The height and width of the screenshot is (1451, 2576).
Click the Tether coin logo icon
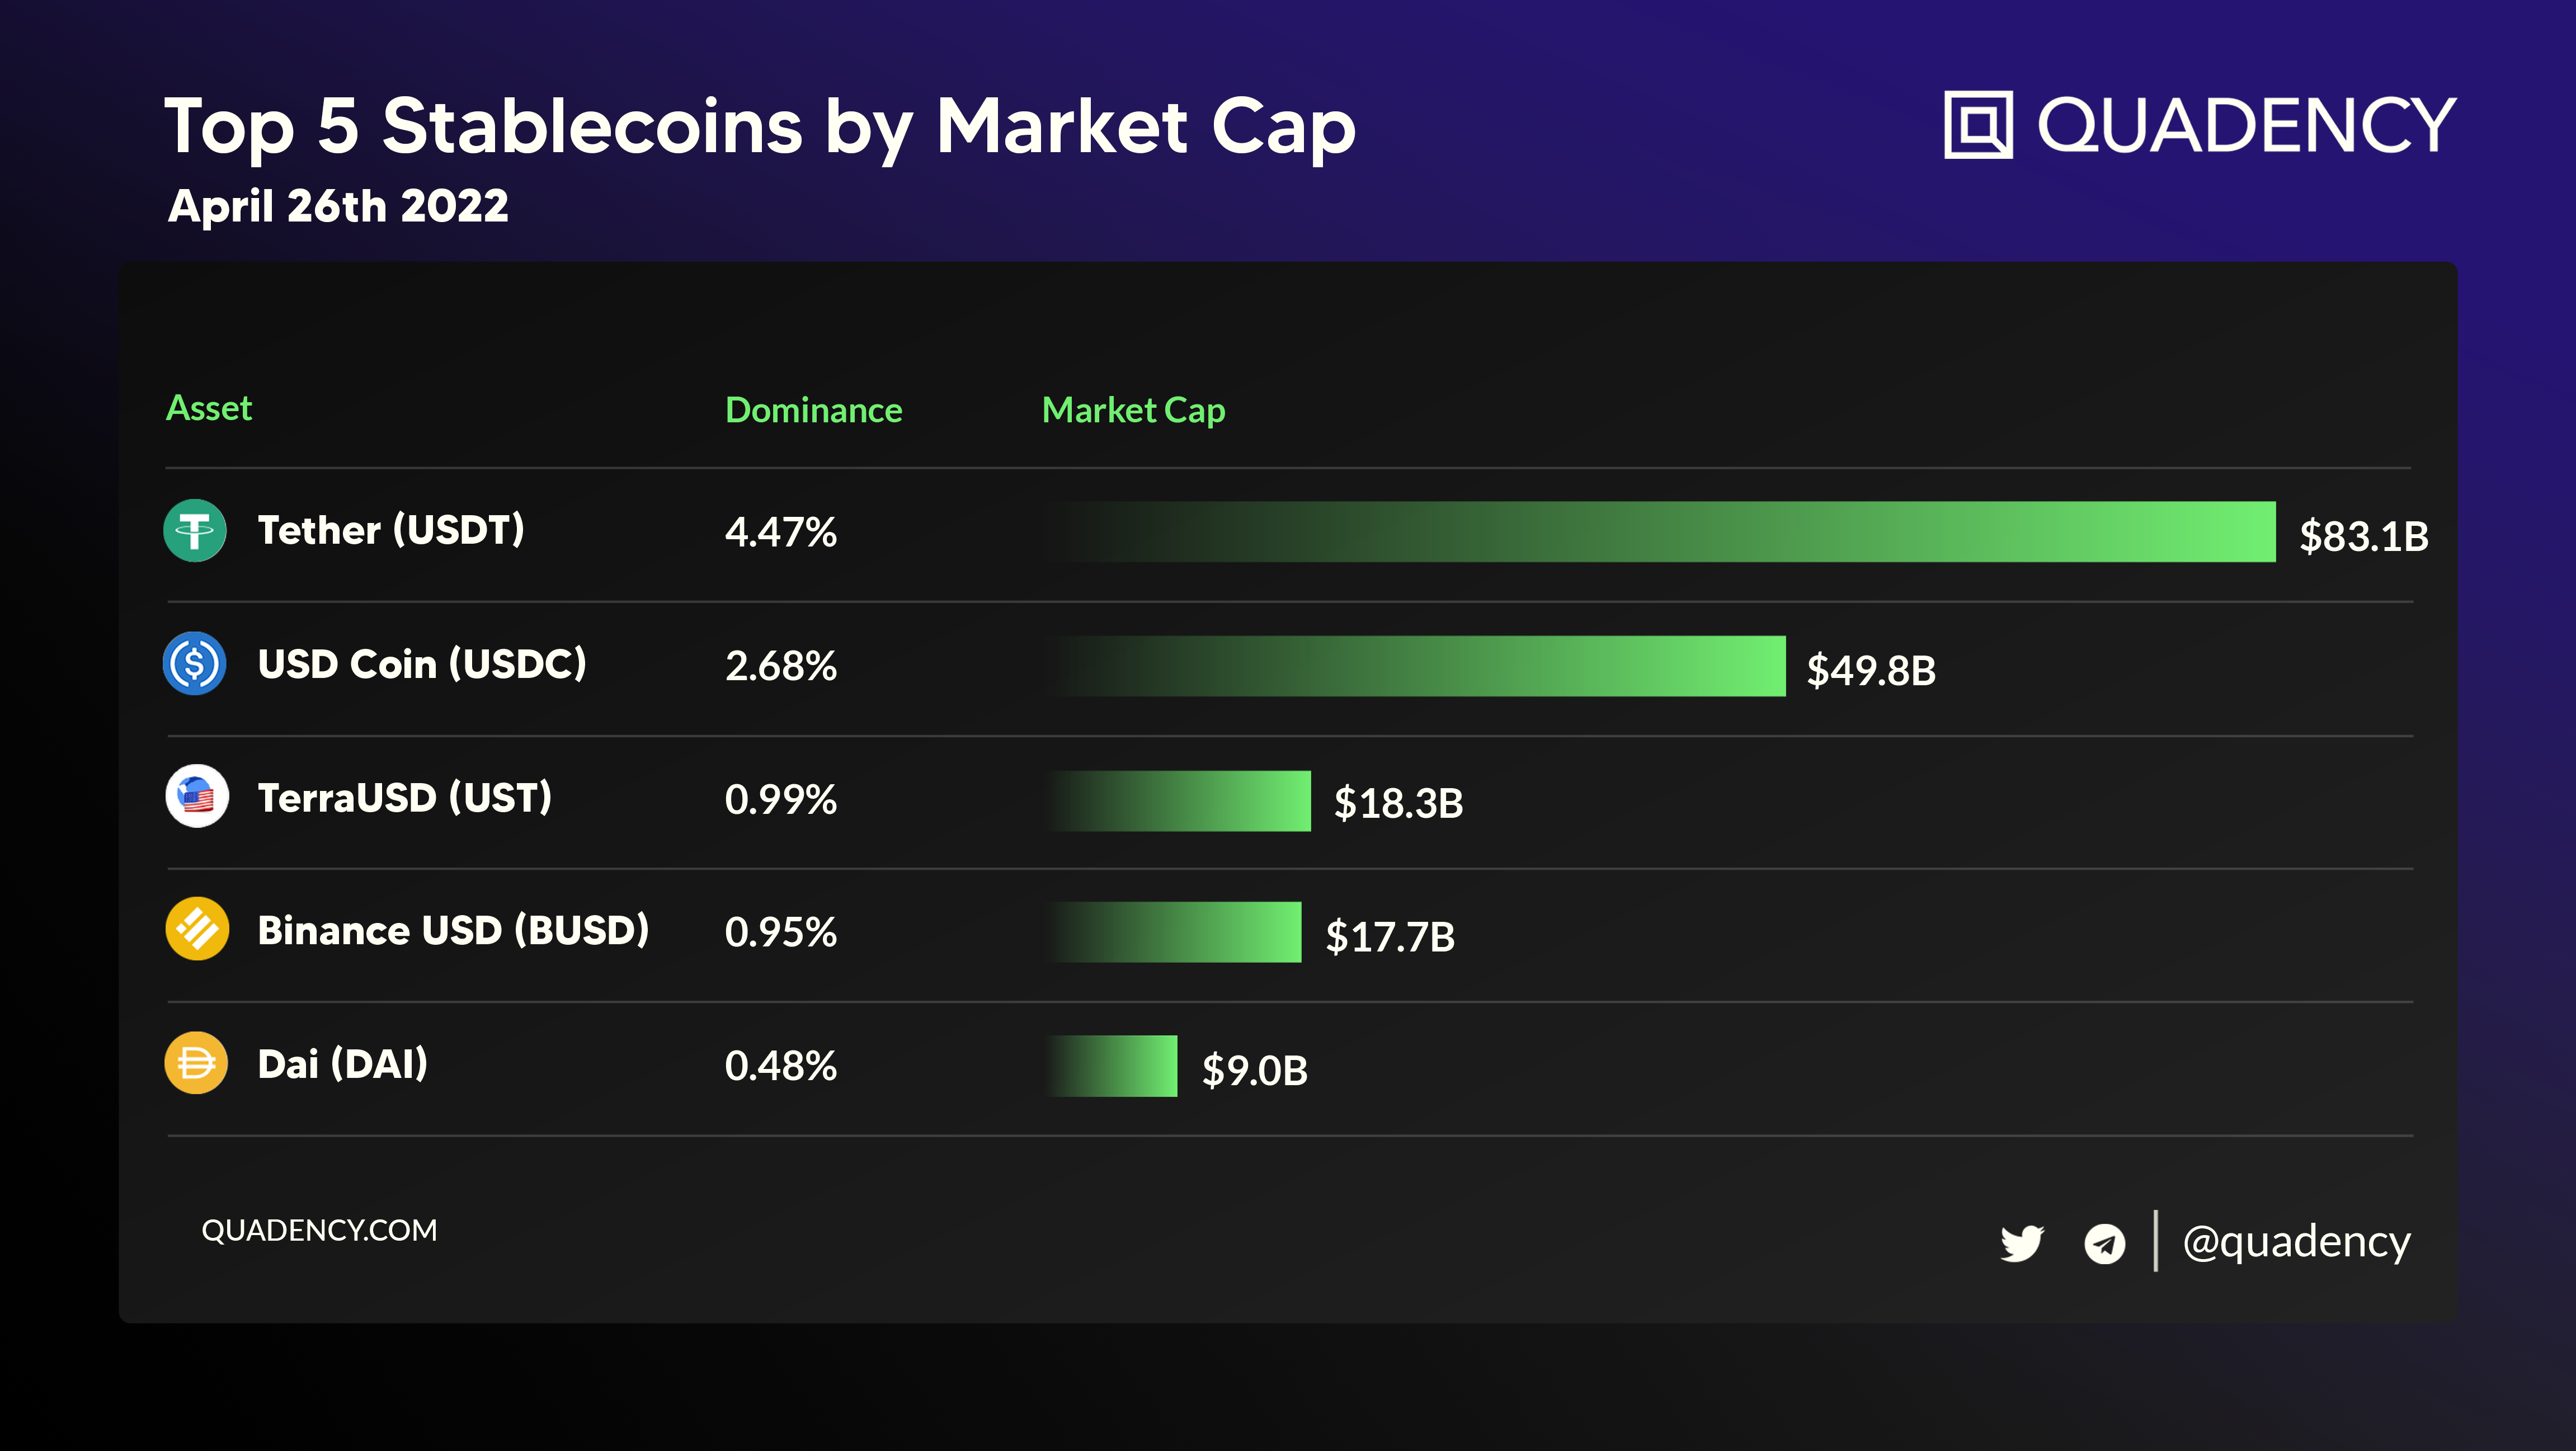coord(195,530)
